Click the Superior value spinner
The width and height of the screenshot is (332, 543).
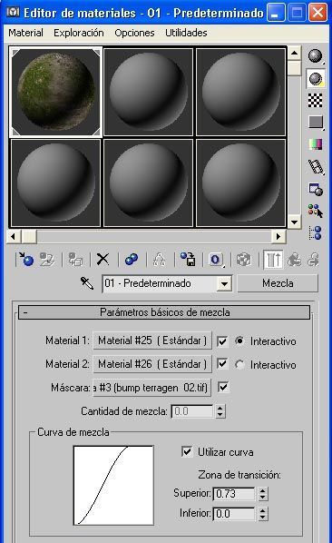[262, 494]
